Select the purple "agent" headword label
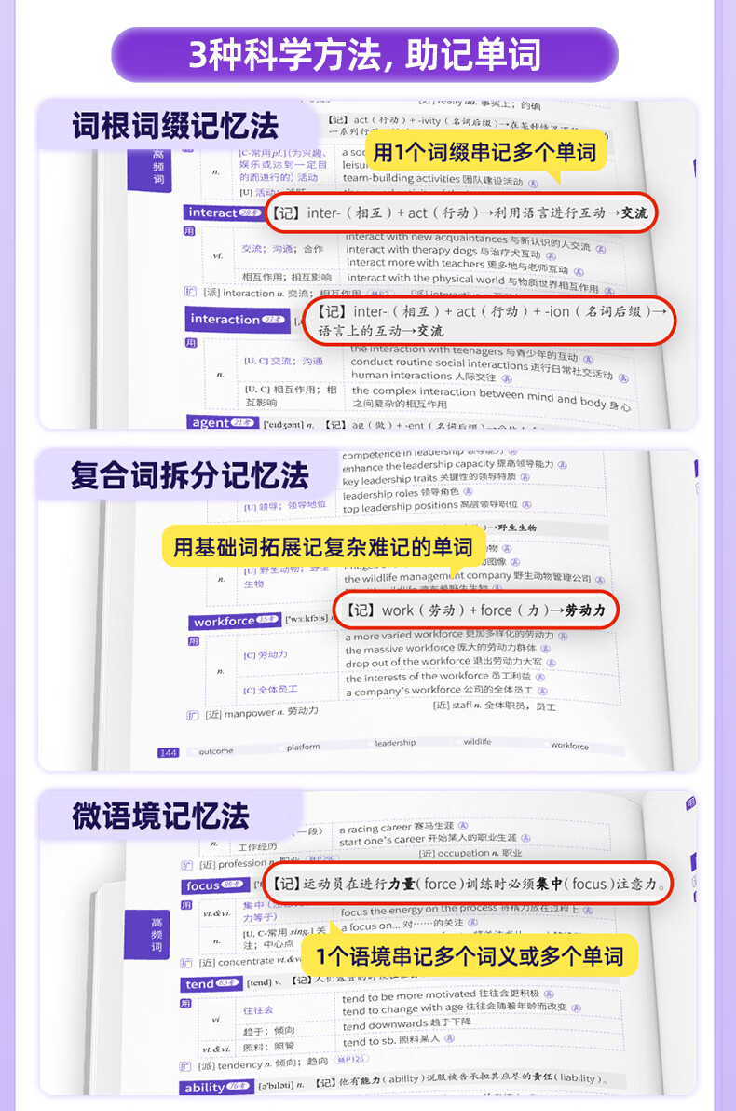This screenshot has width=736, height=1111. 223,423
